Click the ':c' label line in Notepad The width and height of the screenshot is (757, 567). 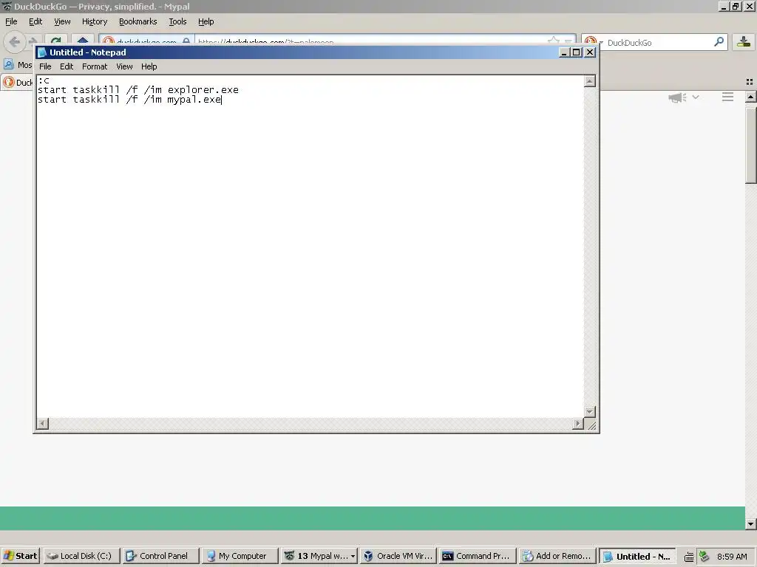coord(44,80)
